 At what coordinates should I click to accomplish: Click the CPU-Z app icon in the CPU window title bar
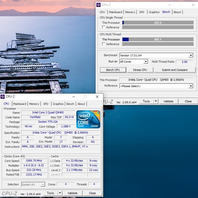click(x=3, y=97)
